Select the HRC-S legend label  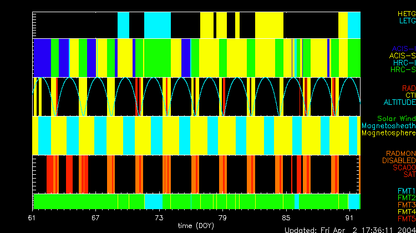click(402, 70)
